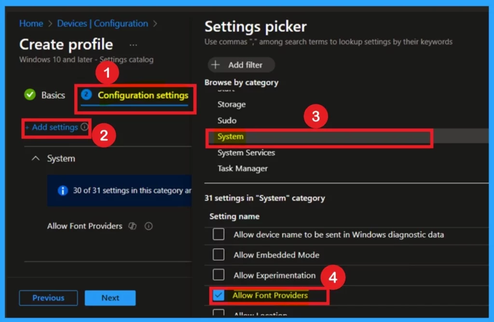Select the Sudo category

[227, 121]
